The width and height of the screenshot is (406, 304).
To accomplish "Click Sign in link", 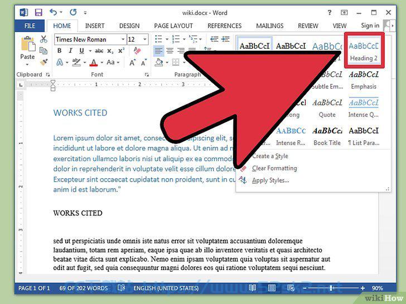I will coord(370,26).
